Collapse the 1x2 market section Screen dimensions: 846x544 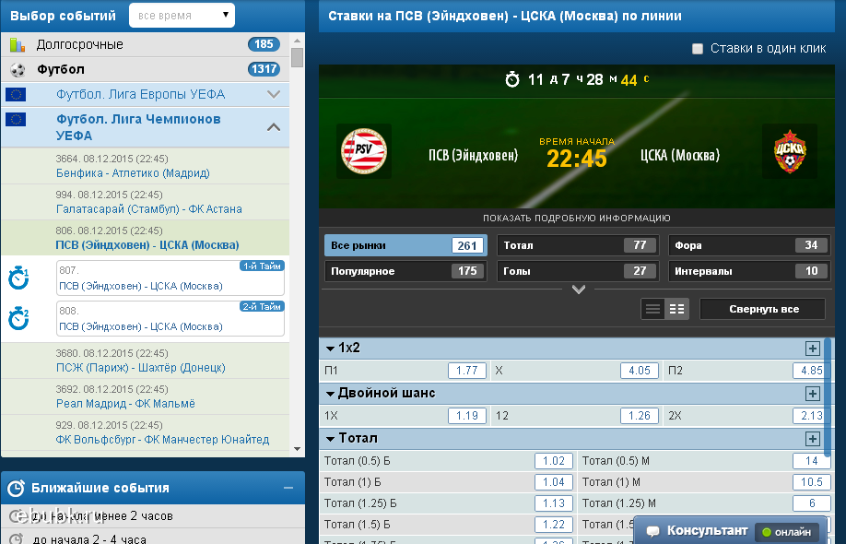pyautogui.click(x=331, y=349)
